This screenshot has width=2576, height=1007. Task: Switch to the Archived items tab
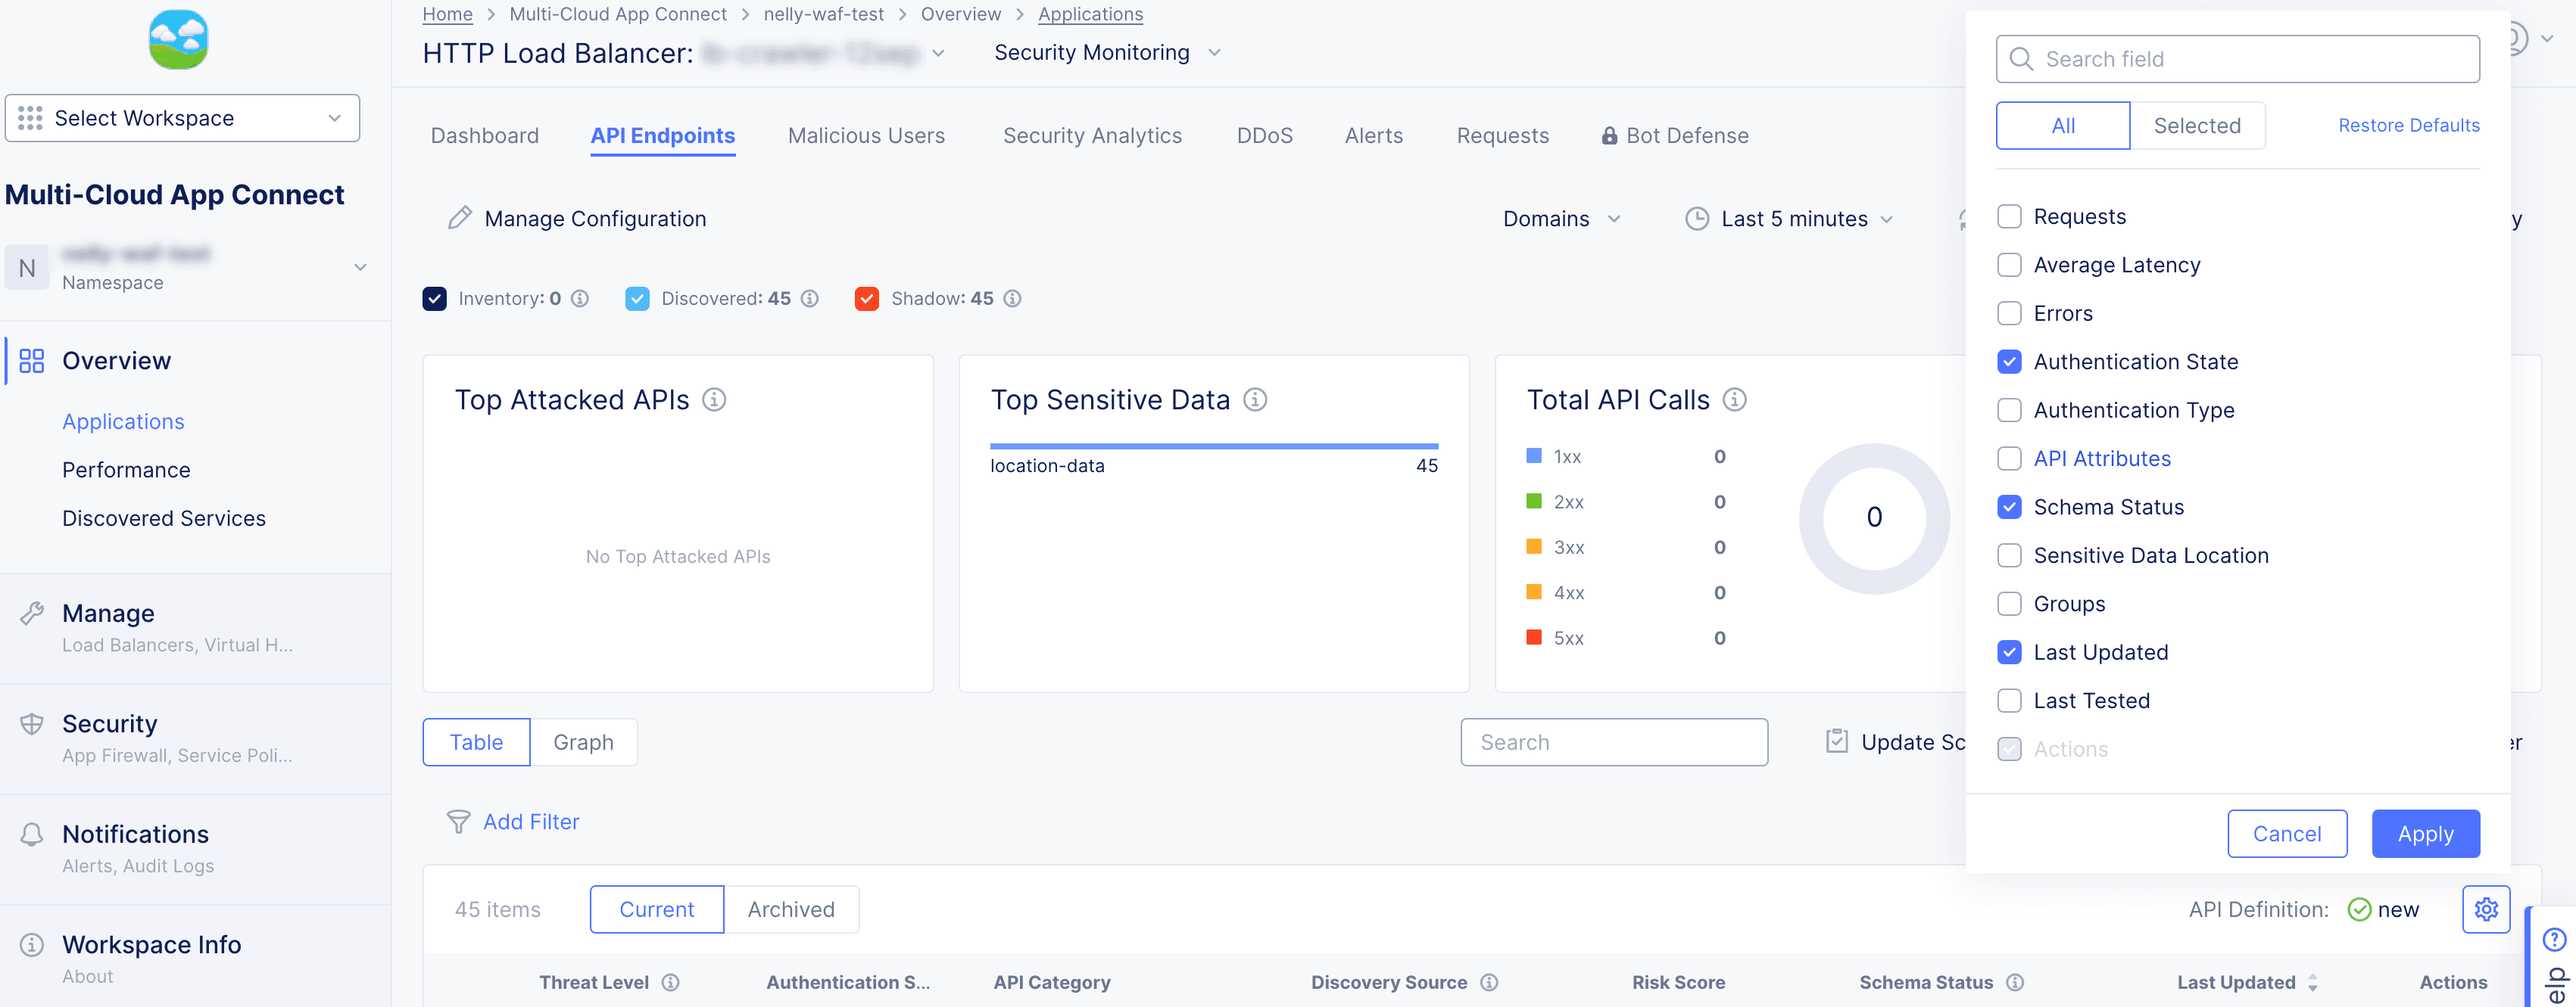[790, 909]
